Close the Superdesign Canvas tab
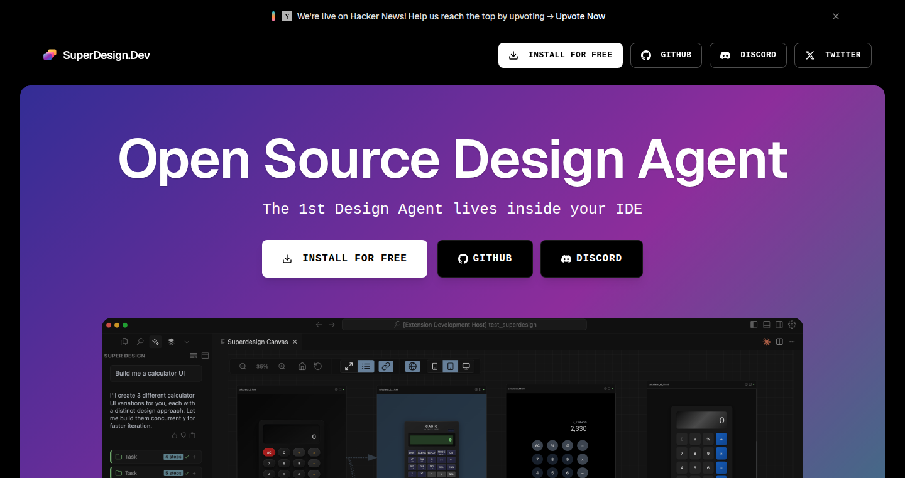The height and width of the screenshot is (478, 905). point(295,342)
